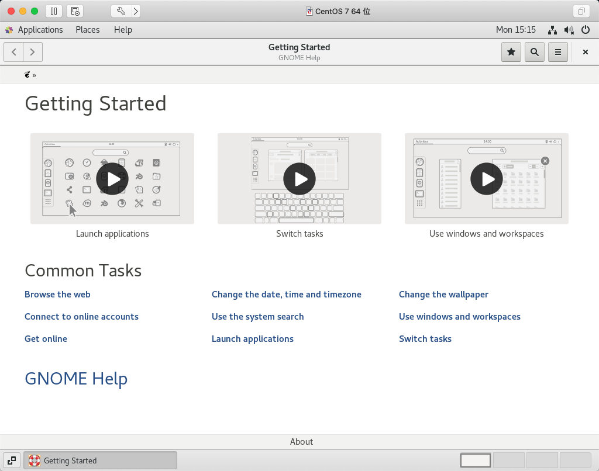Screen dimensions: 599x471
Task: Open the GNOME Help heading link
Action: point(76,379)
